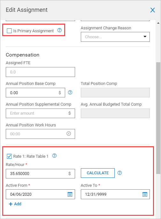Open Assignment Change Reason dropdown
161x219 pixels.
pyautogui.click(x=115, y=37)
